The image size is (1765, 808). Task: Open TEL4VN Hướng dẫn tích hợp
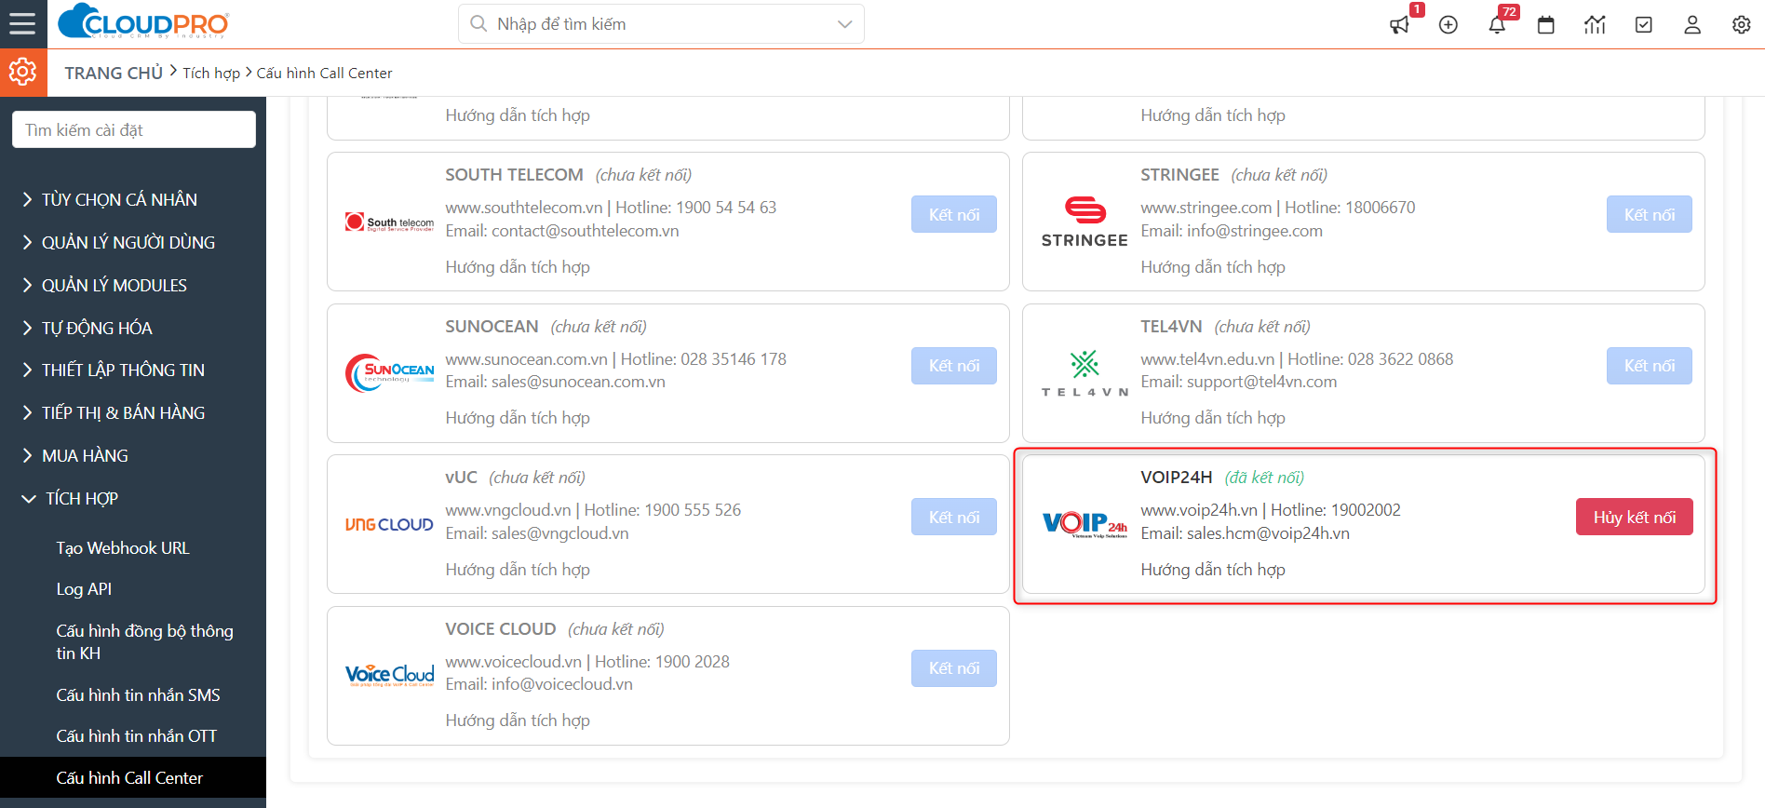point(1213,418)
